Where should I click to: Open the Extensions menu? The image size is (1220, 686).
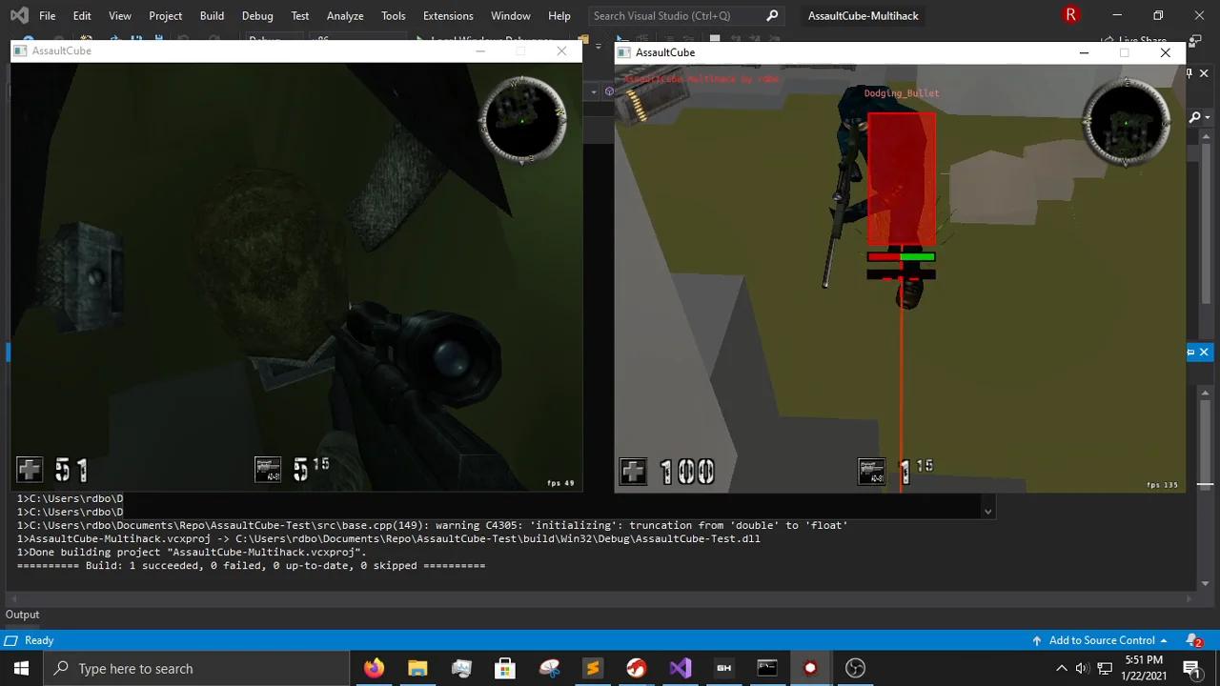click(x=448, y=16)
